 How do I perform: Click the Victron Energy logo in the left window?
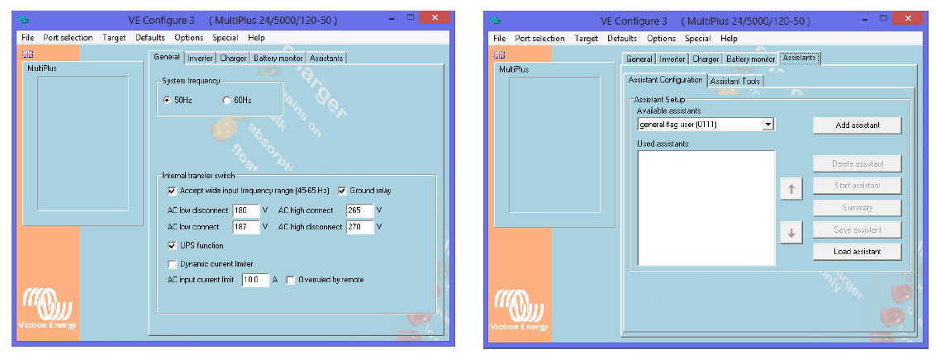pyautogui.click(x=48, y=309)
